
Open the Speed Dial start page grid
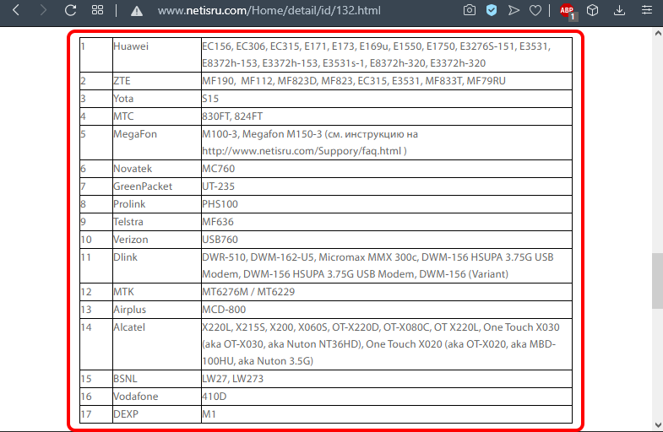click(97, 10)
